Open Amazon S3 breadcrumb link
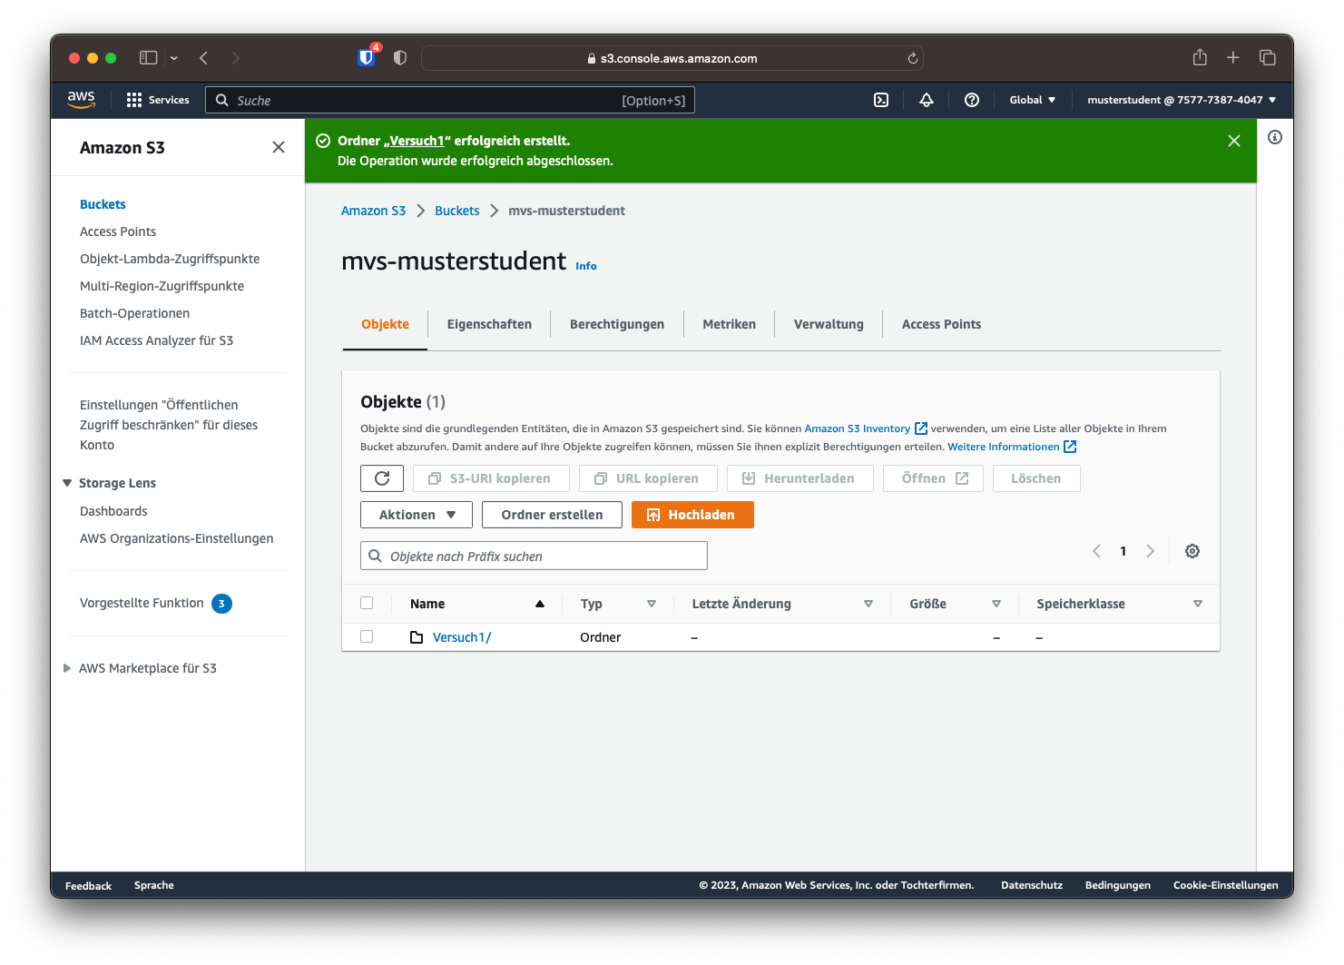Viewport: 1344px width, 965px height. [x=373, y=211]
